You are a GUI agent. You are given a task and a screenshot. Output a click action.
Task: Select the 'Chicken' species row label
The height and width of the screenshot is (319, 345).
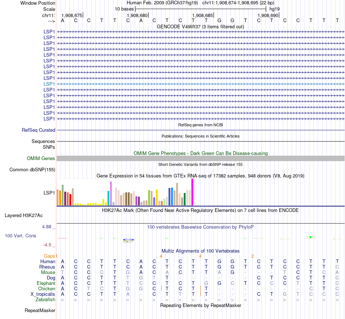point(46,289)
